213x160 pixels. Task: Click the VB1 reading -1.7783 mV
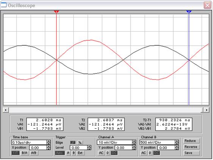47,128
